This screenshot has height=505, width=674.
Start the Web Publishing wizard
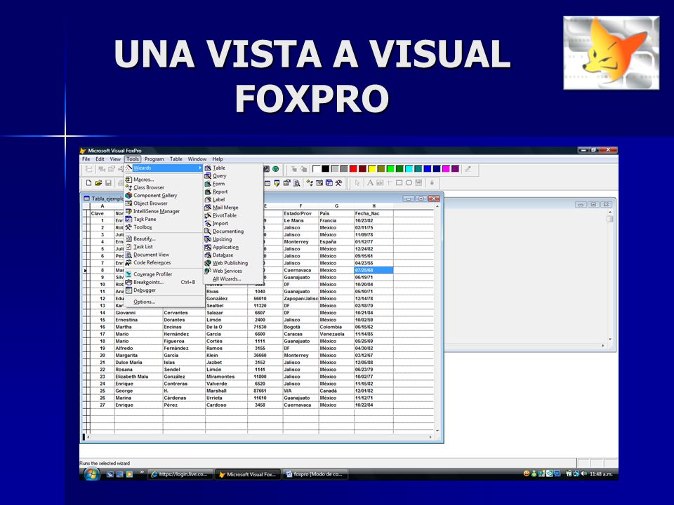point(233,263)
